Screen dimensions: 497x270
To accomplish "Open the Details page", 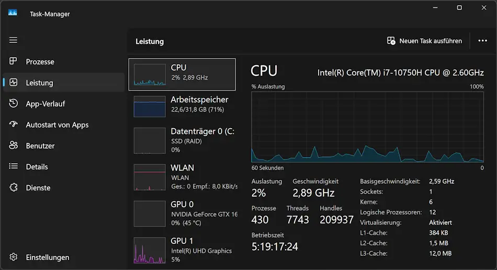I will (x=63, y=167).
